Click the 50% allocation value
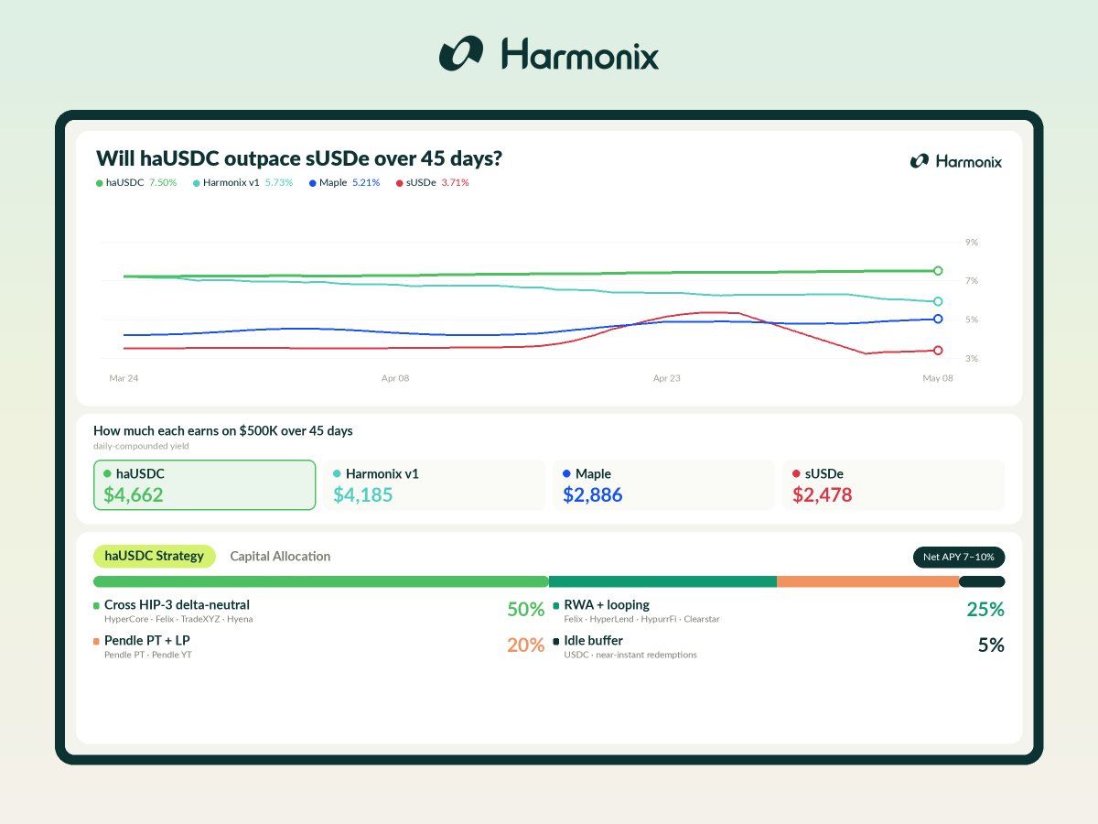Image resolution: width=1098 pixels, height=824 pixels. (526, 610)
